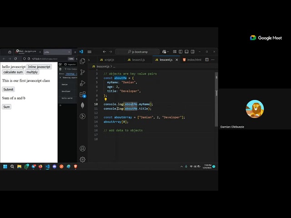Open the Git graph activity icon
Viewport: 291px width, 218px height.
coord(83,116)
